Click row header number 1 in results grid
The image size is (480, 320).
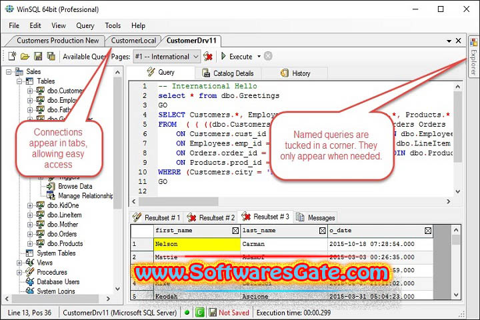142,244
